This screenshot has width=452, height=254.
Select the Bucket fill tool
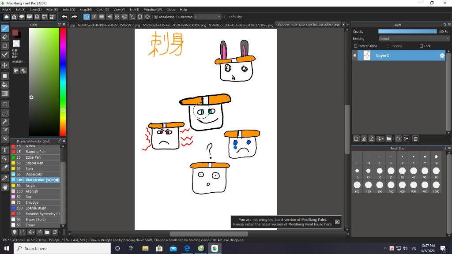[x=5, y=85]
